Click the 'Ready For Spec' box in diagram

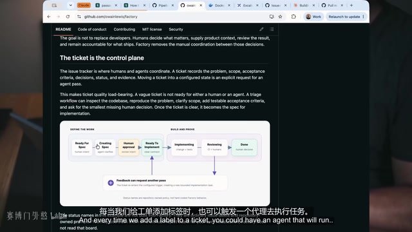coord(82,148)
